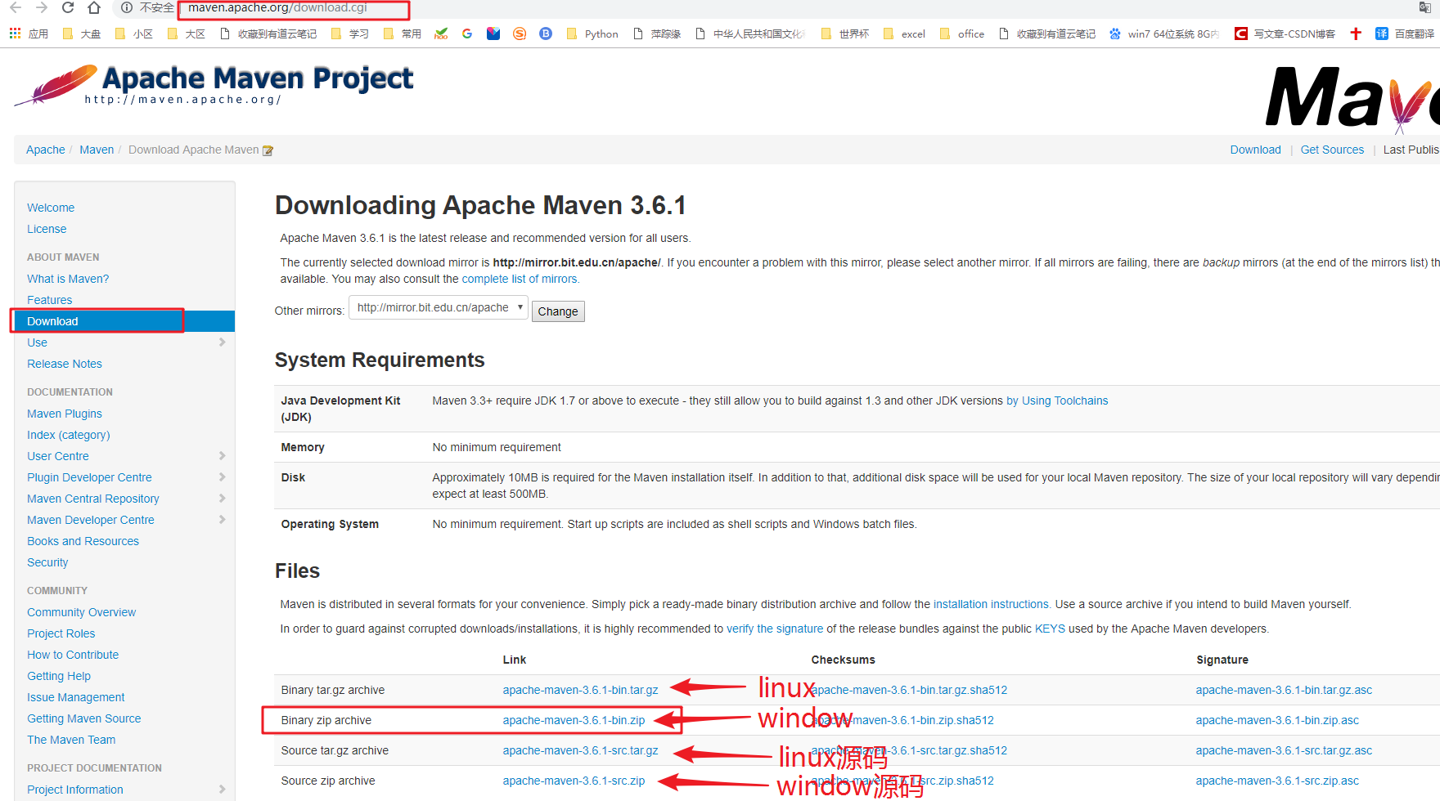Open the hao123 green bookmark icon
Image resolution: width=1440 pixels, height=801 pixels.
click(x=441, y=34)
